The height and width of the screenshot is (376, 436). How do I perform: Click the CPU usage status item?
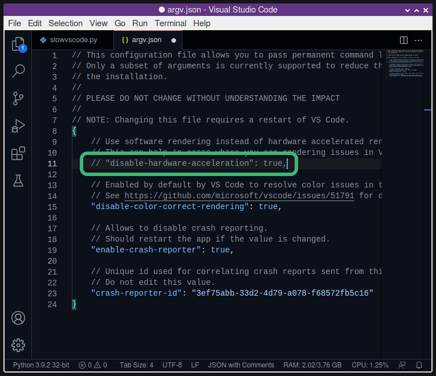[x=370, y=365]
